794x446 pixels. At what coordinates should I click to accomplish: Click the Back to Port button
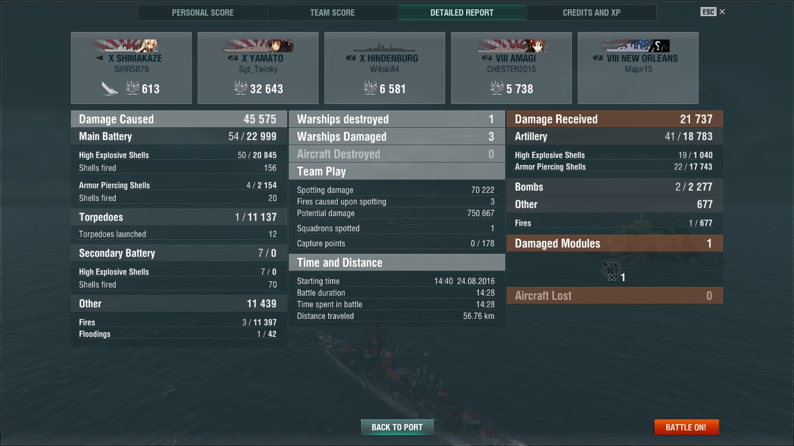(397, 427)
